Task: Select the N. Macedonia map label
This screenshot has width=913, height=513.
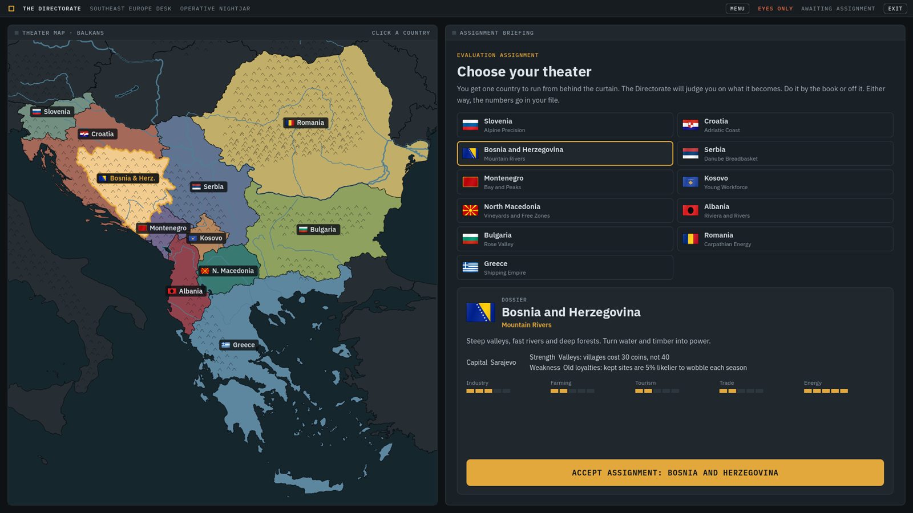Action: pyautogui.click(x=228, y=271)
